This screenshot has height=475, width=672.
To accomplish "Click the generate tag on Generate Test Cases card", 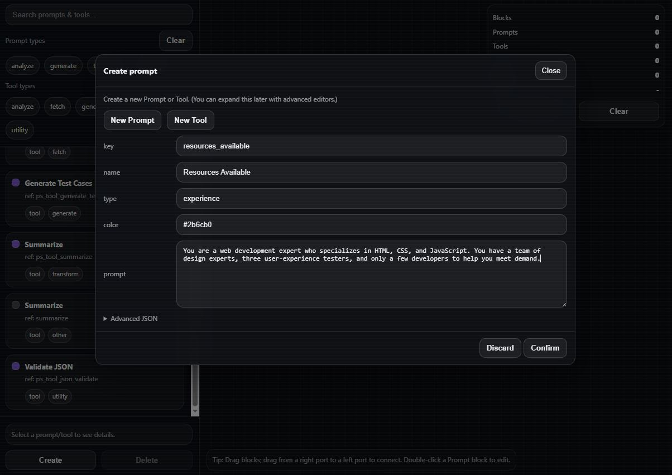I will pos(64,213).
